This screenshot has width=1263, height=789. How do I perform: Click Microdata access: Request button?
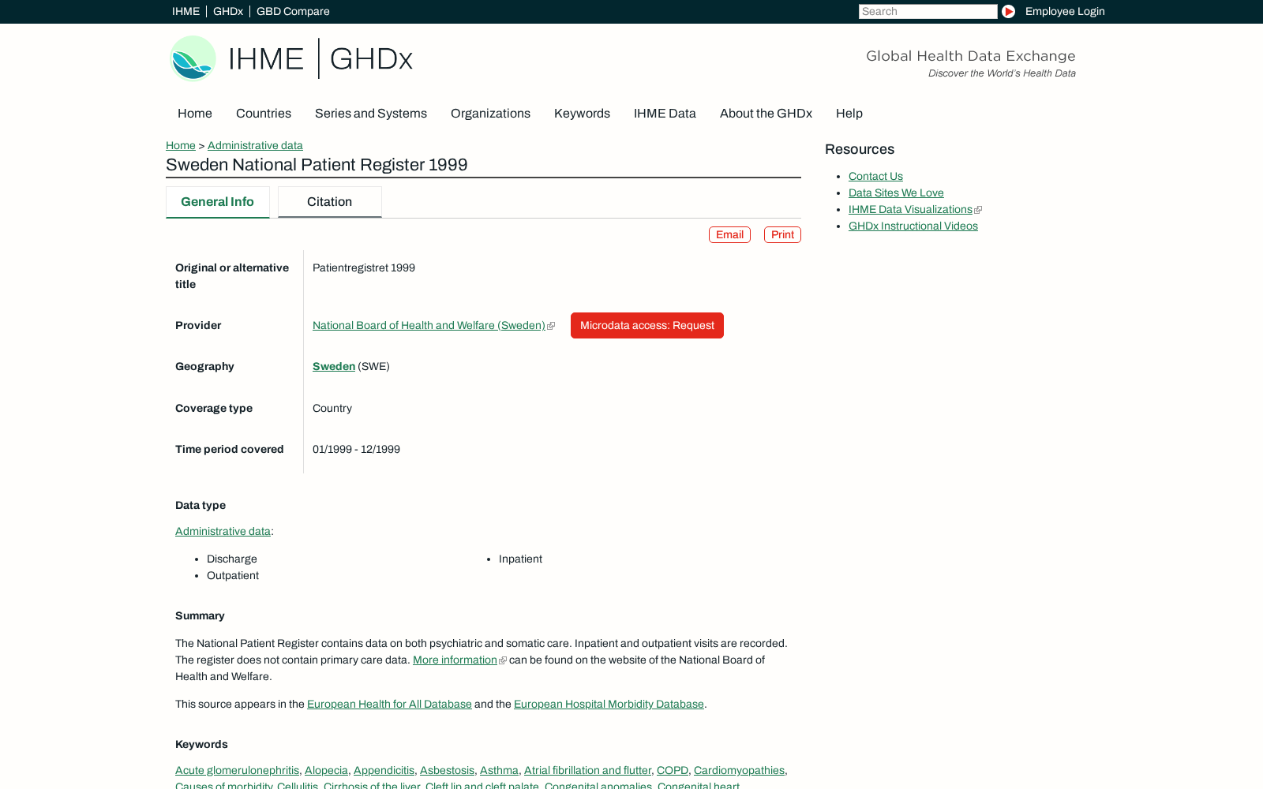pos(647,325)
